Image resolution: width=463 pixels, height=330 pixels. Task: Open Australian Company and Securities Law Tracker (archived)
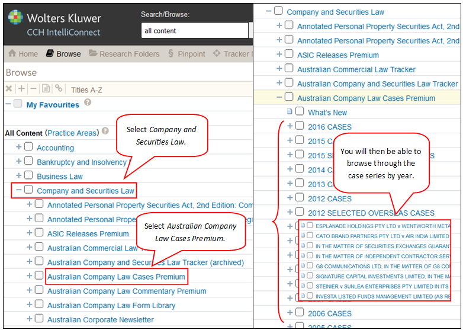[146, 262]
